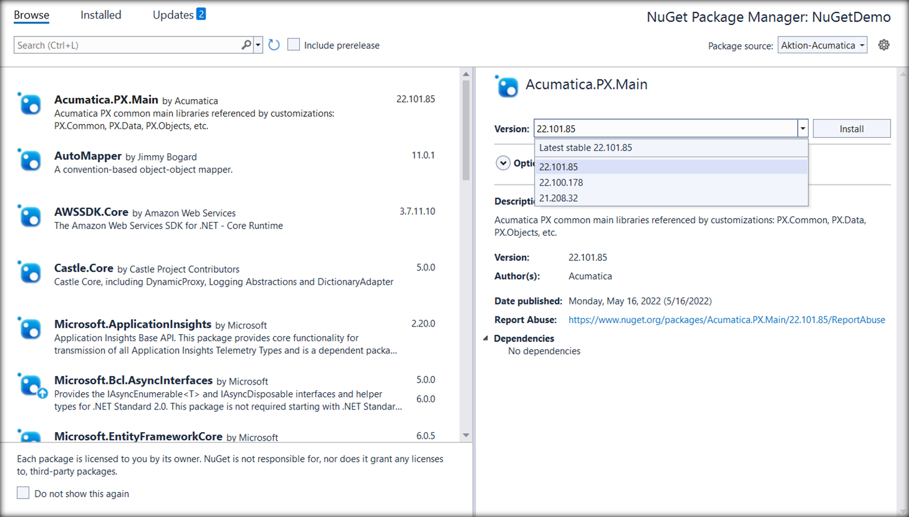Check Do not show this again
This screenshot has width=909, height=517.
point(23,493)
